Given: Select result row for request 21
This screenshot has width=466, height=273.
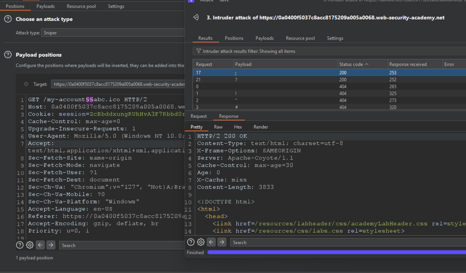Looking at the screenshot, I should 329,80.
